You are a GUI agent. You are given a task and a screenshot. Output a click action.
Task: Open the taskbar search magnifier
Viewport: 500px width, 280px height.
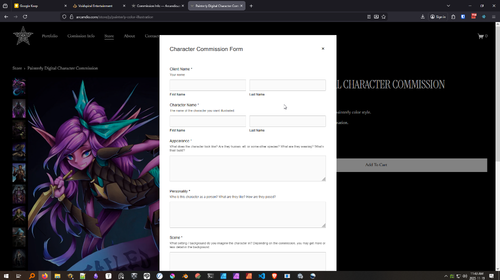coord(31,276)
